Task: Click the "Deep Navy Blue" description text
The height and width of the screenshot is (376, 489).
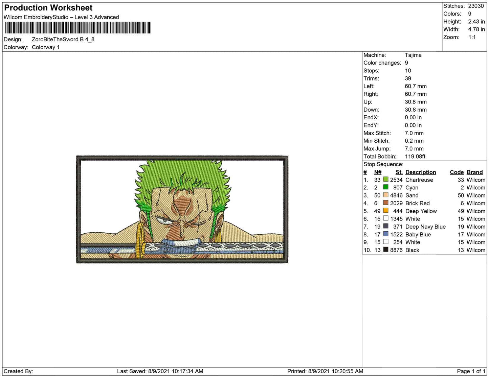Action: pyautogui.click(x=425, y=227)
